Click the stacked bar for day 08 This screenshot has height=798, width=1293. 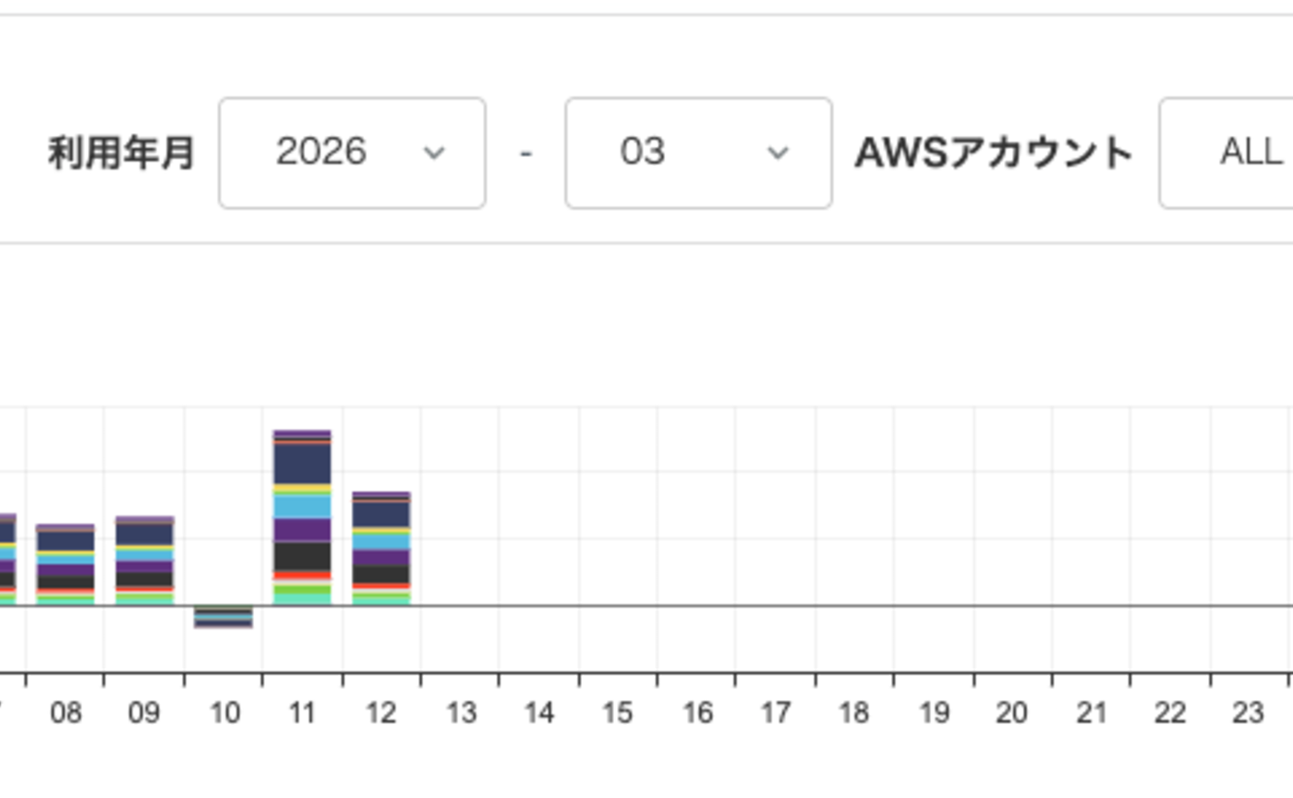66,564
